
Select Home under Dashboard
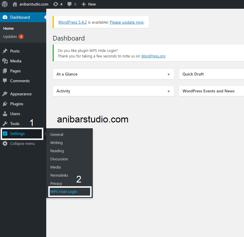8,28
